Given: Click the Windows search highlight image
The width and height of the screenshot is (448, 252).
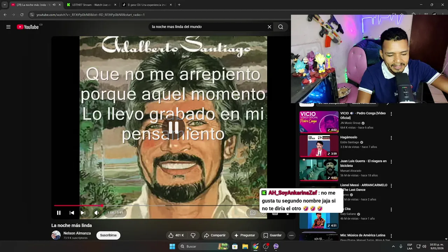Looking at the screenshot, I should 224,246.
